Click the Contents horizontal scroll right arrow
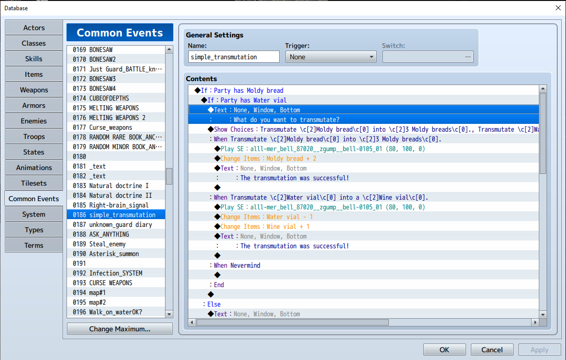Screen dimensions: 566x360 pos(535,322)
